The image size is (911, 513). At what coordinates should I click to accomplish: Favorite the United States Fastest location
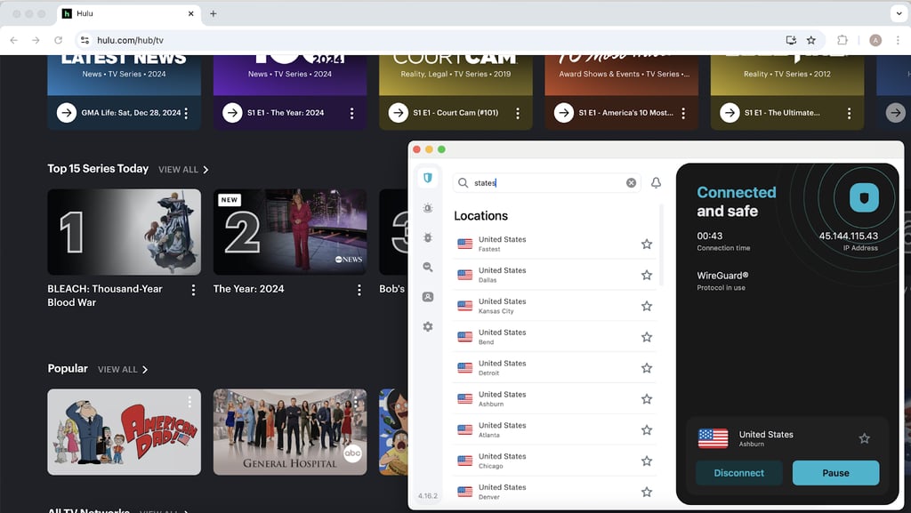tap(647, 244)
